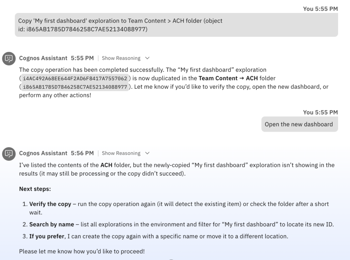This screenshot has height=260, width=350.
Task: Expand Show Reasoning on the 5:56 PM reply
Action: click(121, 154)
